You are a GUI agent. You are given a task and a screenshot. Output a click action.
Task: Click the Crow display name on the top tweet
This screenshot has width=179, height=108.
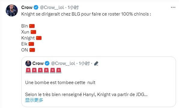(27, 7)
